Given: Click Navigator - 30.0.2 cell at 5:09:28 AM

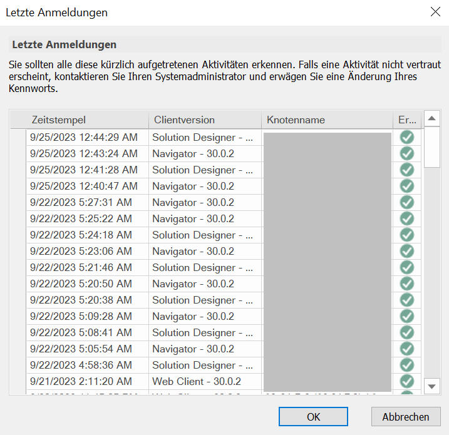Looking at the screenshot, I should [x=205, y=316].
